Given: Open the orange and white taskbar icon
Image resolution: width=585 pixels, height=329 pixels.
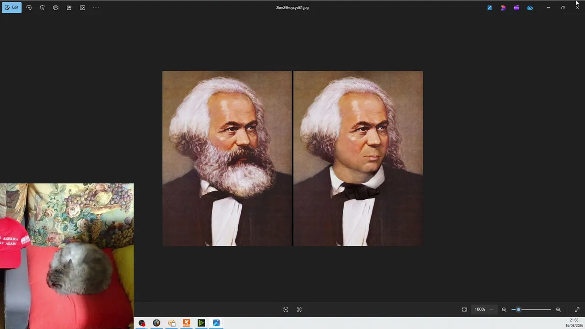Looking at the screenshot, I should click(x=171, y=323).
